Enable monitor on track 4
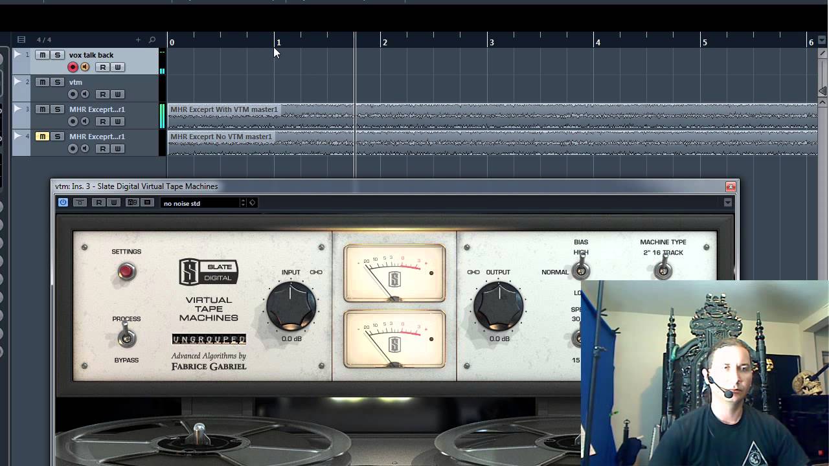 [85, 149]
